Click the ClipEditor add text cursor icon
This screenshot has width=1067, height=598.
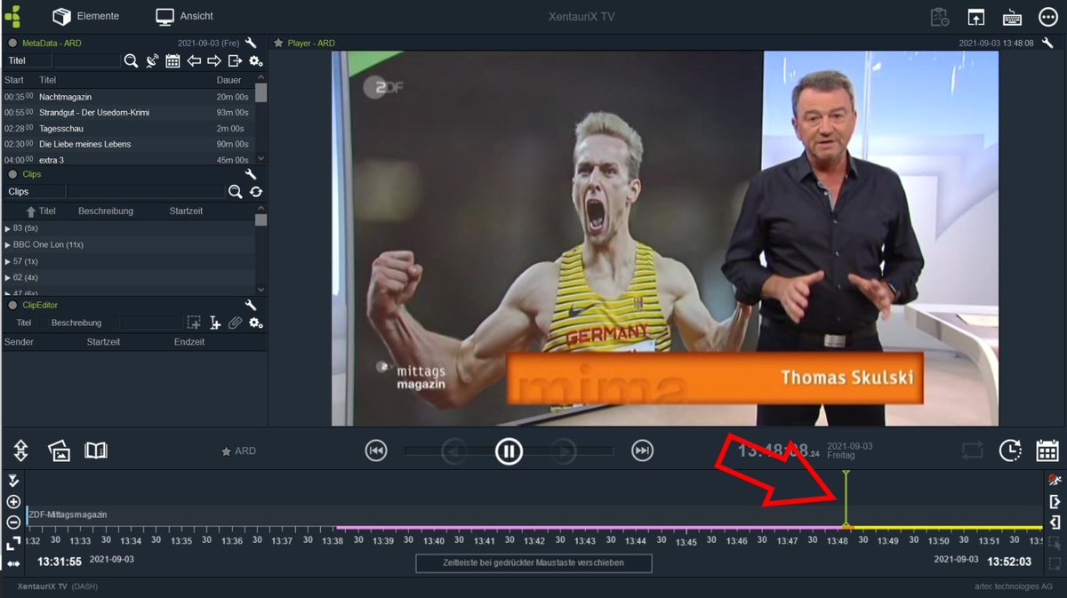tap(214, 323)
